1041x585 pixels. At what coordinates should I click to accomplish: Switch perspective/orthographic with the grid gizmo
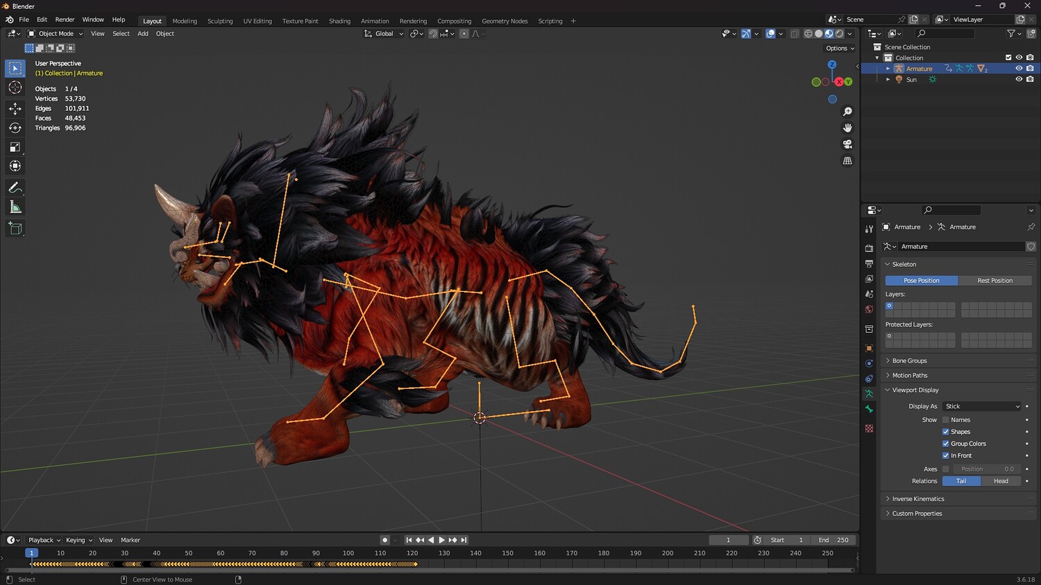pyautogui.click(x=847, y=161)
